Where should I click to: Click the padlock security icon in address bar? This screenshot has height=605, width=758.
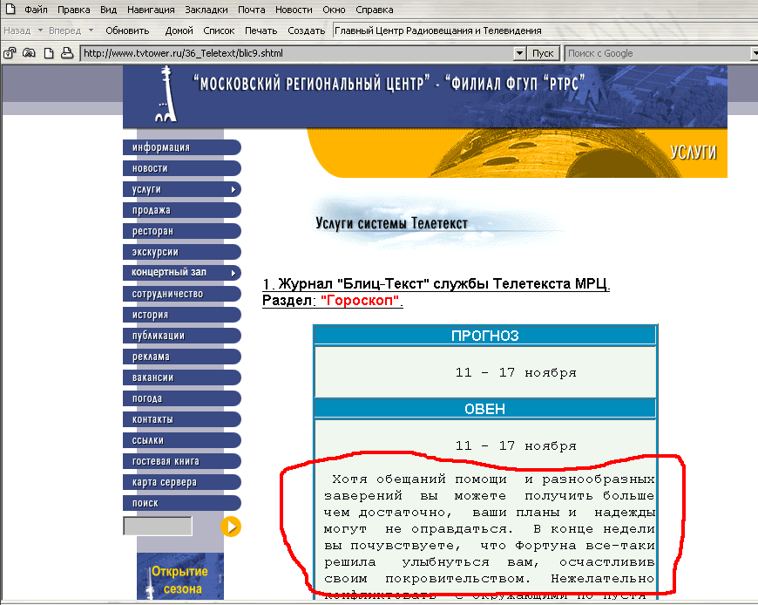coord(10,53)
